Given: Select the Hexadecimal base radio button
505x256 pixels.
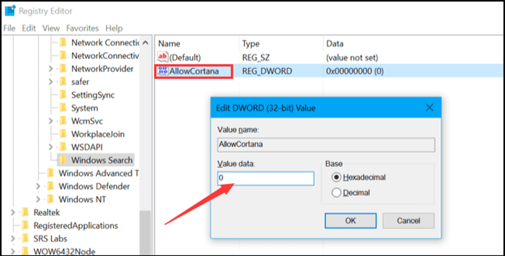Looking at the screenshot, I should [x=336, y=177].
